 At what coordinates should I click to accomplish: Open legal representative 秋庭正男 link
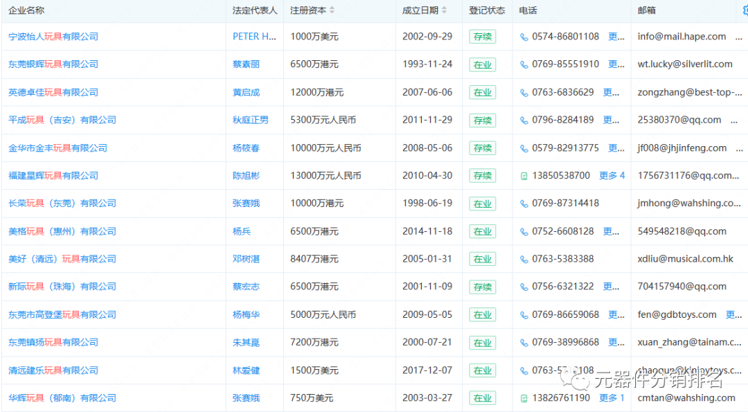click(x=251, y=120)
